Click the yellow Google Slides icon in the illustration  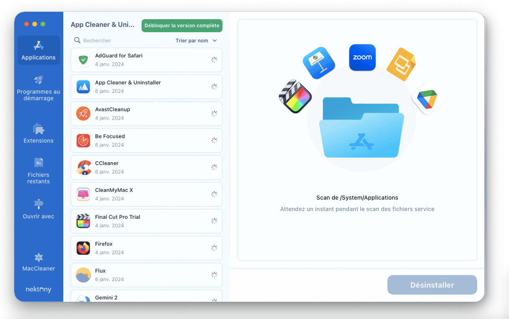401,64
